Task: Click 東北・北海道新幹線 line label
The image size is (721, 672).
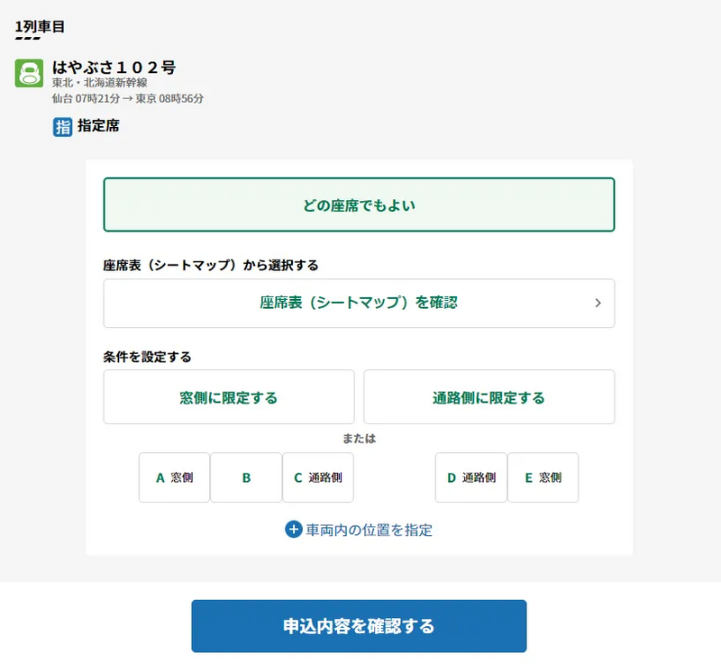Action: tap(99, 83)
